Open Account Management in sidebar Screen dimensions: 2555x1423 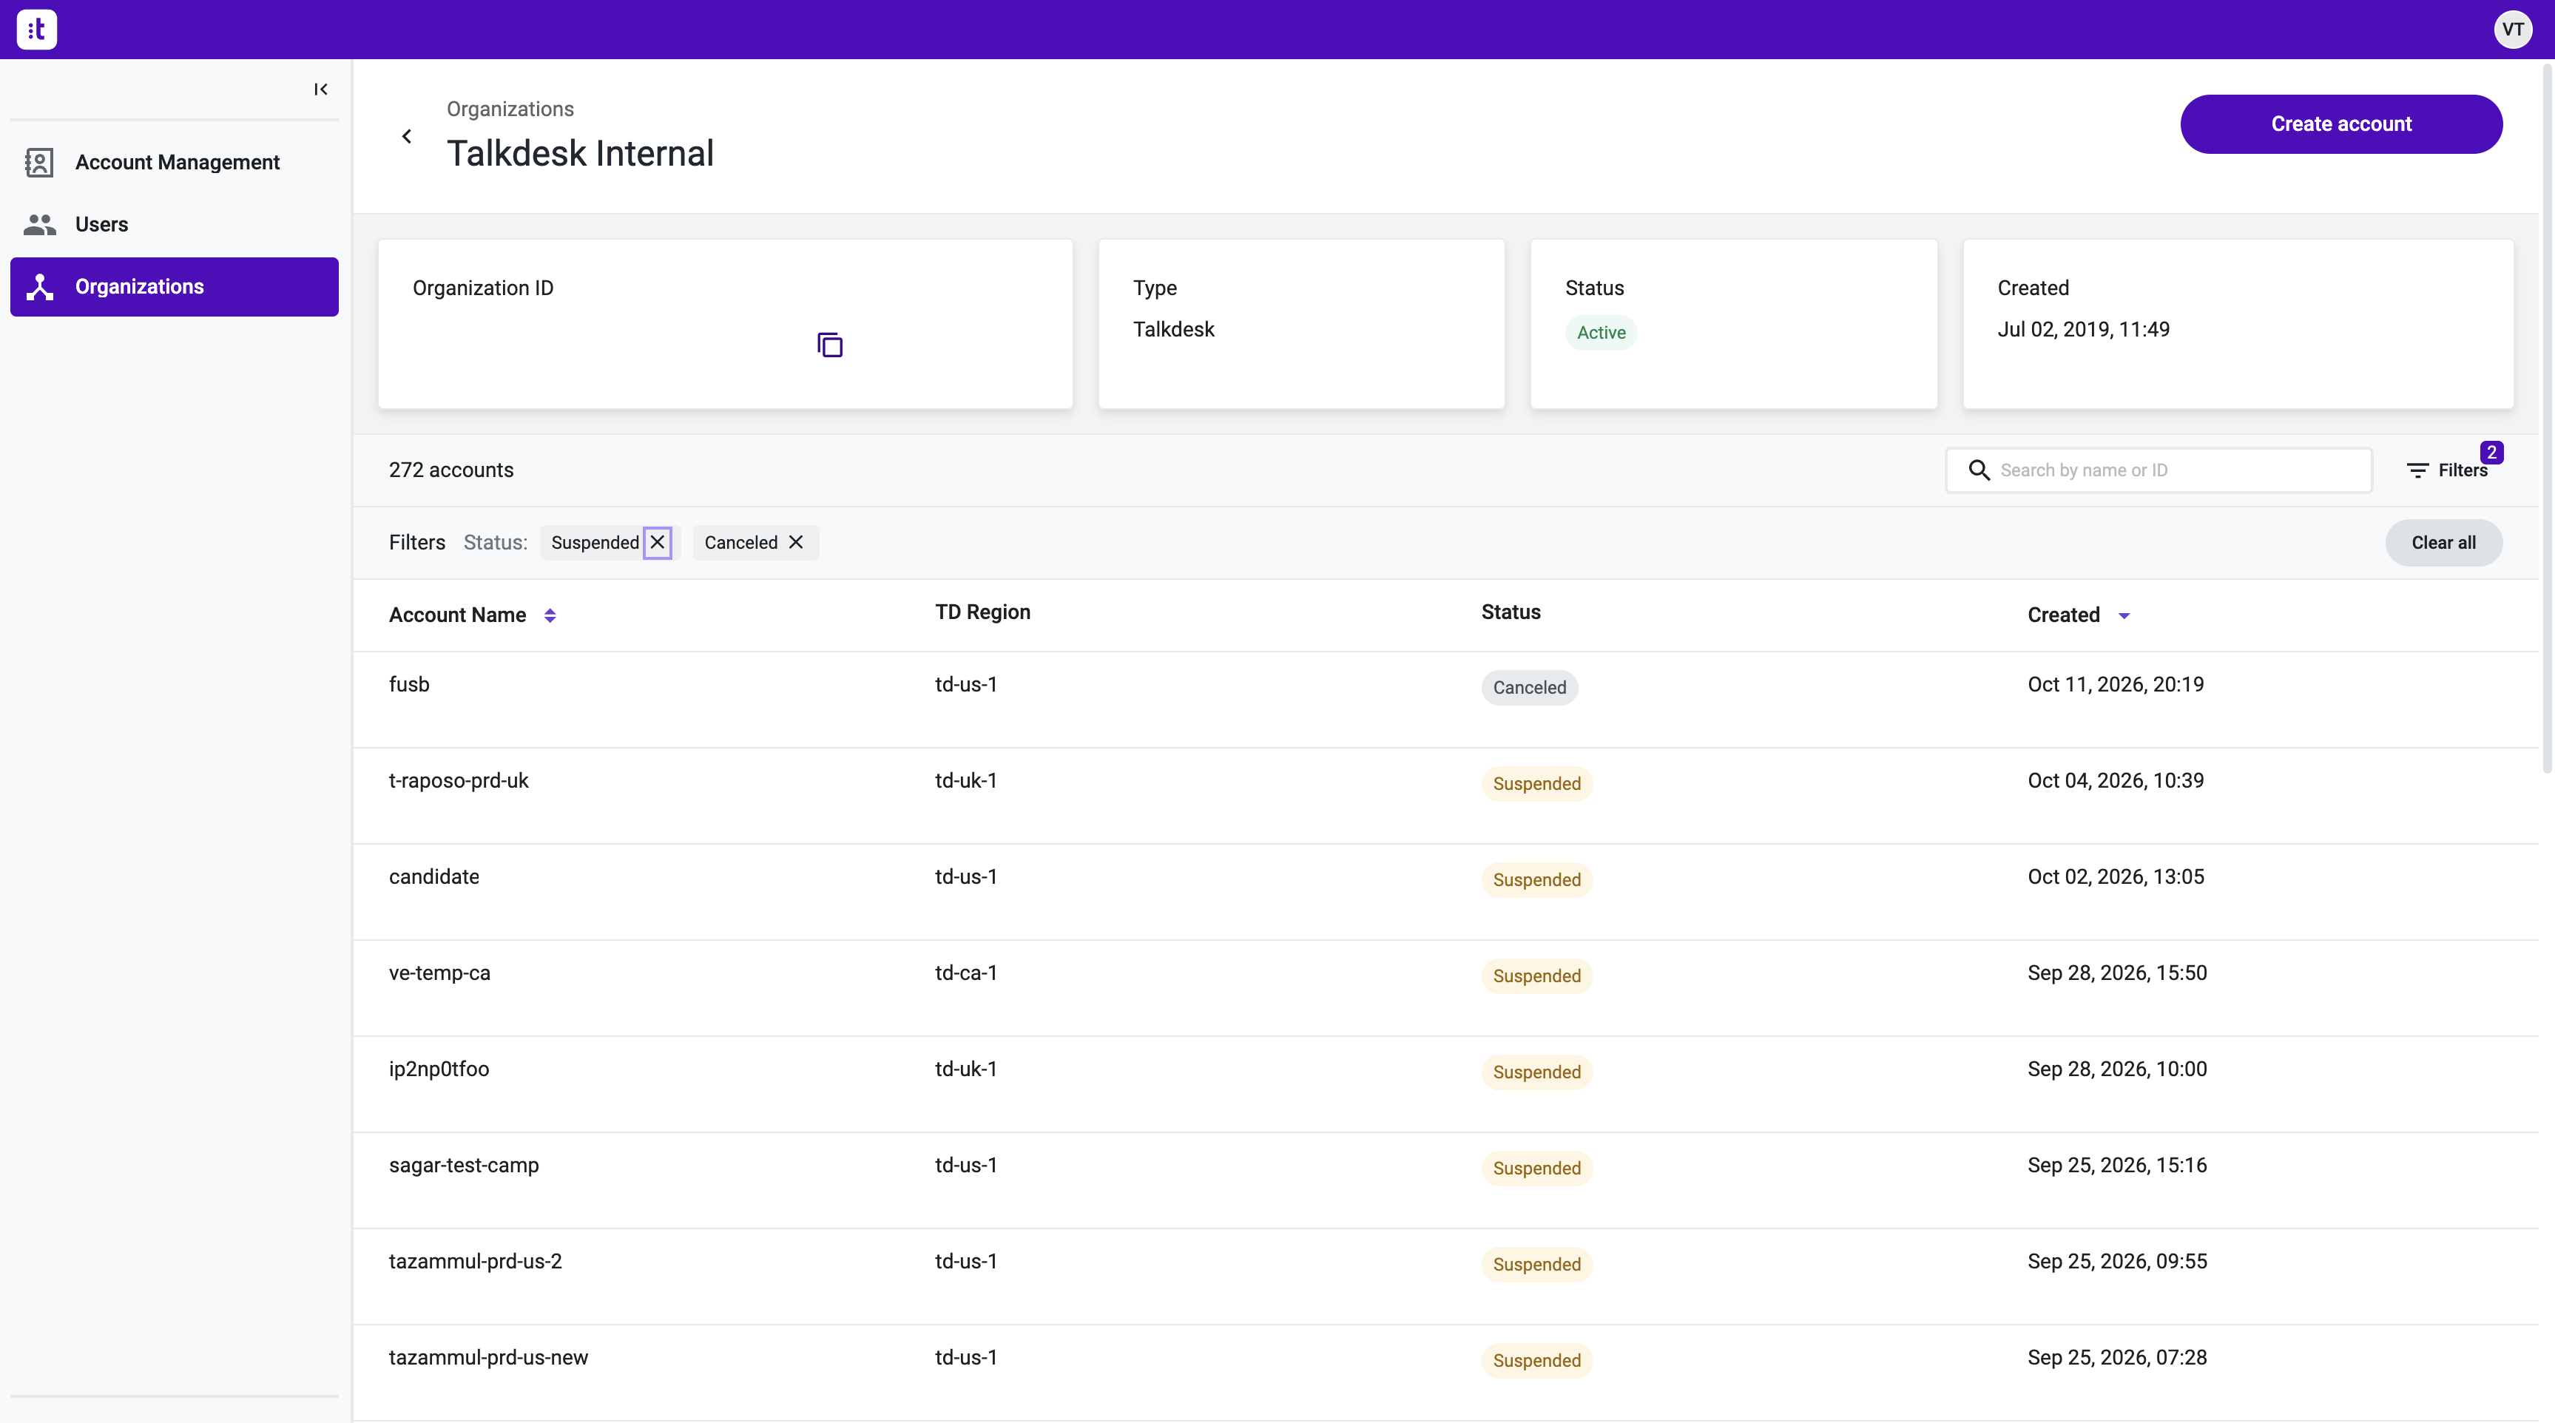coord(175,163)
